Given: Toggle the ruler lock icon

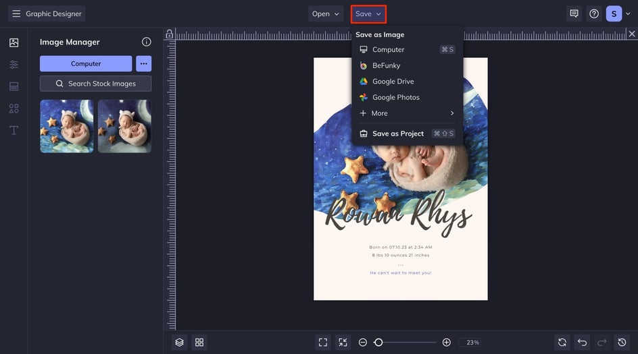Looking at the screenshot, I should coord(169,34).
